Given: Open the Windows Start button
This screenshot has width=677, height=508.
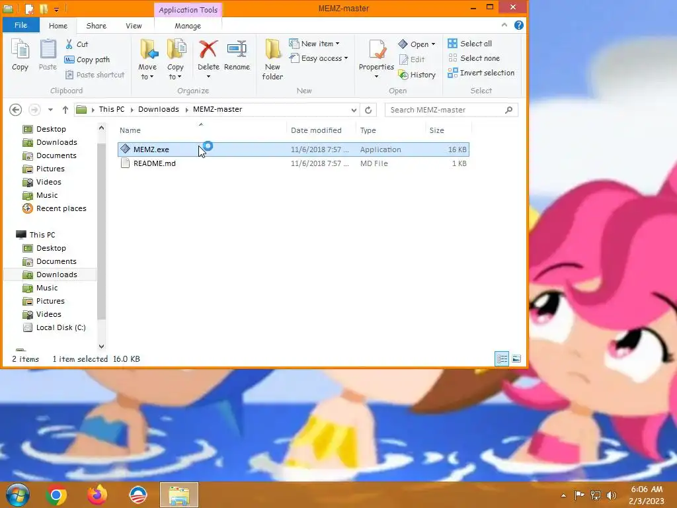Looking at the screenshot, I should coord(18,495).
